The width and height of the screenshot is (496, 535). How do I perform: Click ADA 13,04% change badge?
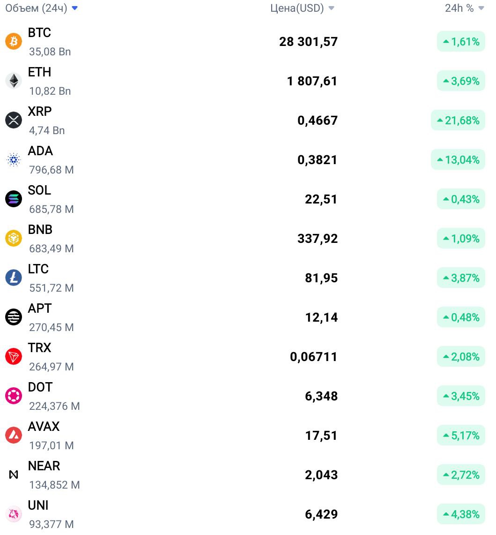tap(458, 159)
